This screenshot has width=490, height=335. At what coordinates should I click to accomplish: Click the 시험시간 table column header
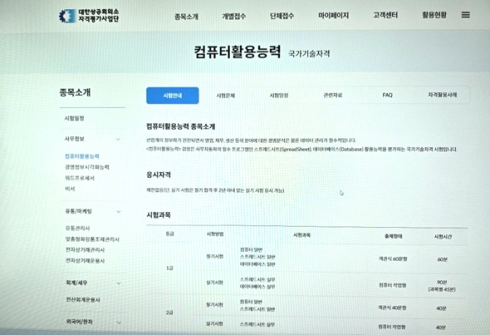tap(443, 237)
